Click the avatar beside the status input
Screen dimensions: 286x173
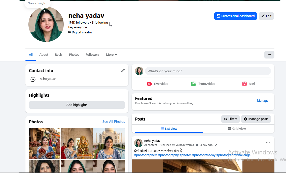tap(139, 71)
